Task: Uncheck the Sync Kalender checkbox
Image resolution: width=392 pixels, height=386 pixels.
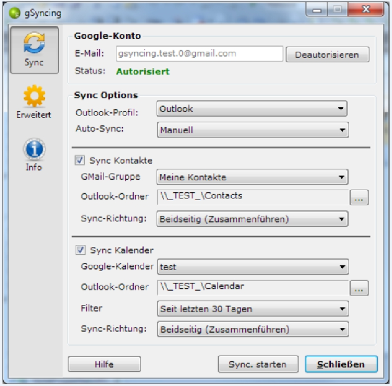Action: [81, 250]
